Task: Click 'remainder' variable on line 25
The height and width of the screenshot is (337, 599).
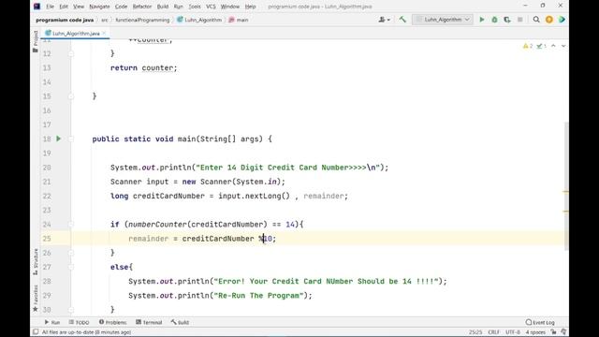Action: tap(148, 239)
